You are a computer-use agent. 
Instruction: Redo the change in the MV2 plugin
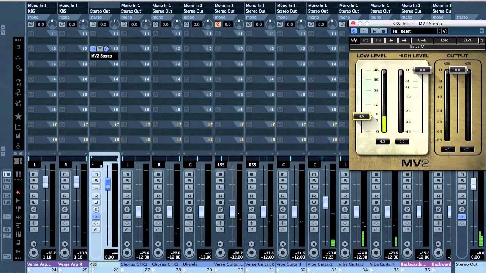[379, 41]
